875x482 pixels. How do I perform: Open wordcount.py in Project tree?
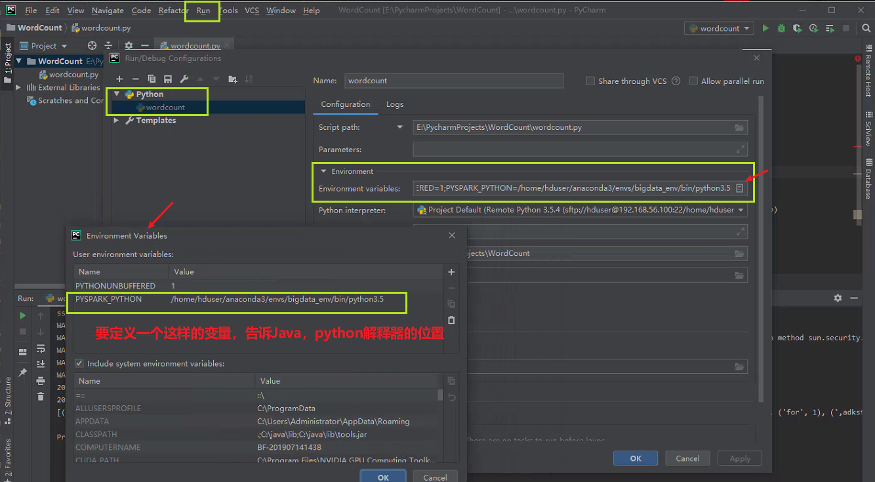coord(73,74)
